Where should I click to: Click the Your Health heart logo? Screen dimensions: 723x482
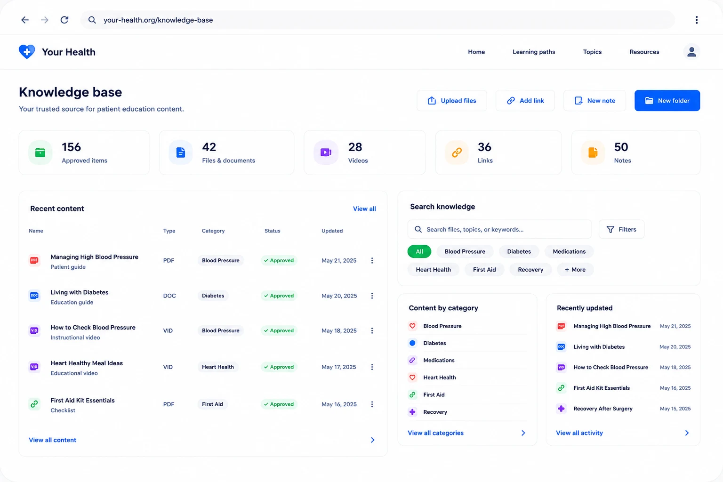(x=27, y=51)
